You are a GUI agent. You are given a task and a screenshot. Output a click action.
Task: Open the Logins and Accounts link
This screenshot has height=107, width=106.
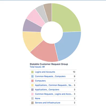(x=45, y=72)
